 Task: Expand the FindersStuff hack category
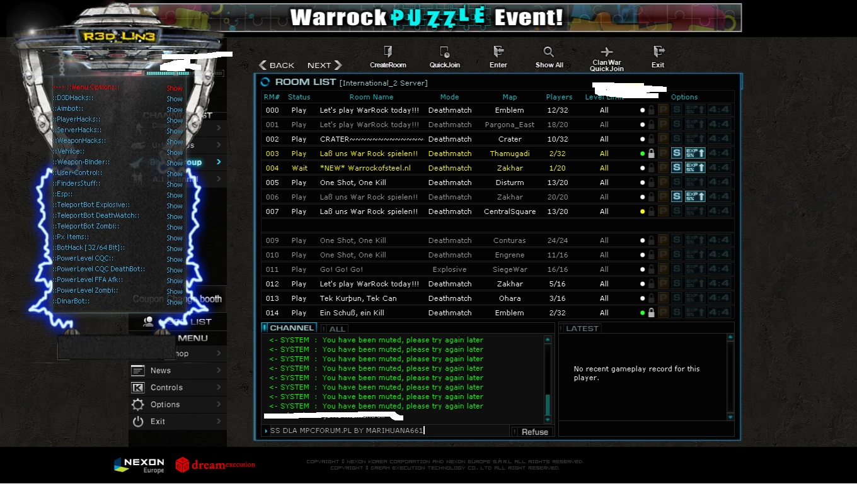pos(77,183)
